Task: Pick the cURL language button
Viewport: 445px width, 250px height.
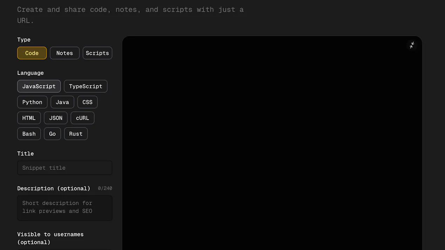Action: pos(83,118)
